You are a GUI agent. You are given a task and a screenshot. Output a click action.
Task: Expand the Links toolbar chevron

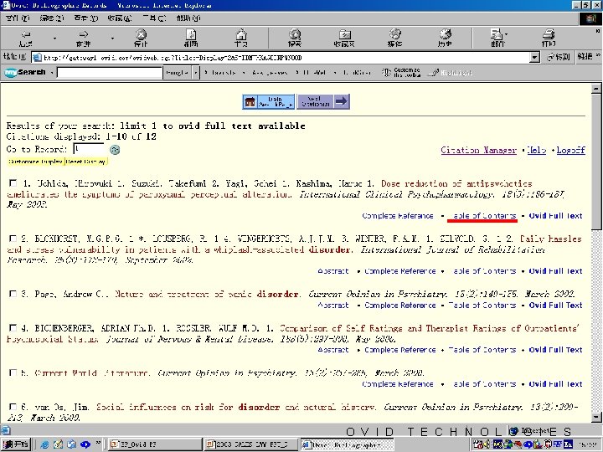click(598, 56)
